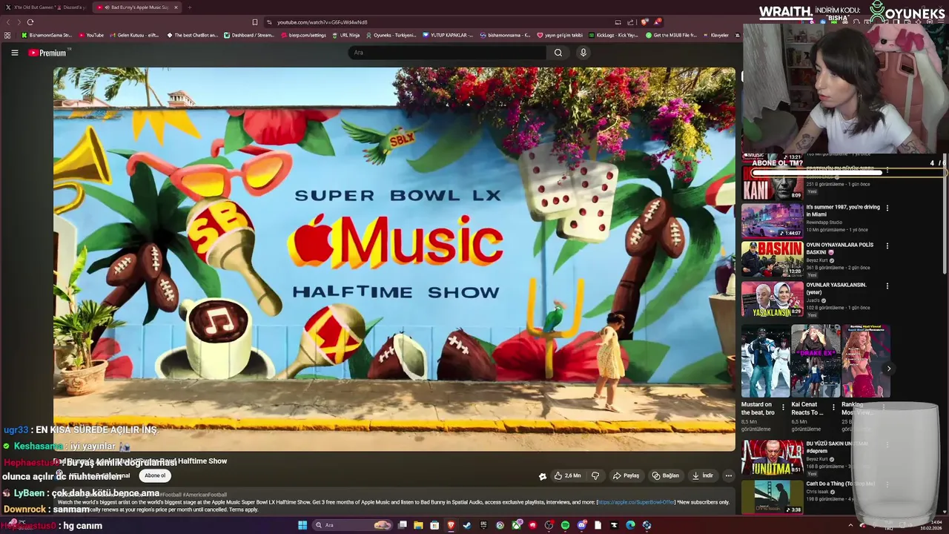This screenshot has height=534, width=949.
Task: Go back in browser history
Action: pos(8,22)
